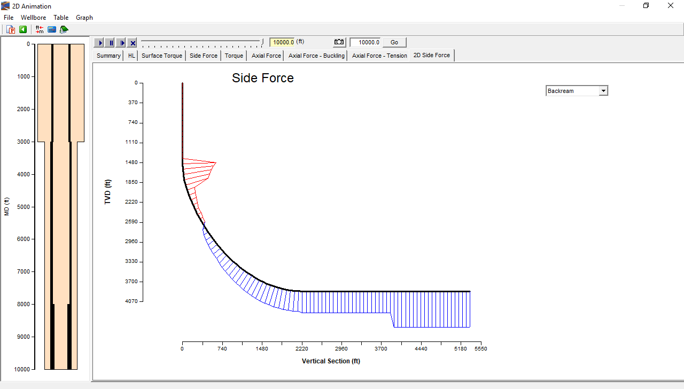Click the depth slider handle

pyautogui.click(x=262, y=41)
